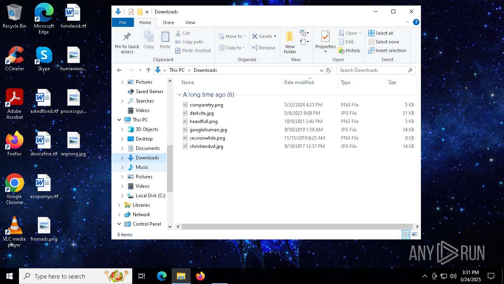504x284 pixels.
Task: Refresh the Downloads folder
Action: point(328,70)
